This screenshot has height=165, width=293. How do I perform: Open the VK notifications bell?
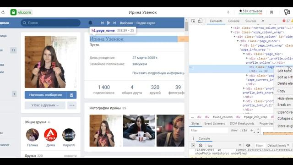90,23
